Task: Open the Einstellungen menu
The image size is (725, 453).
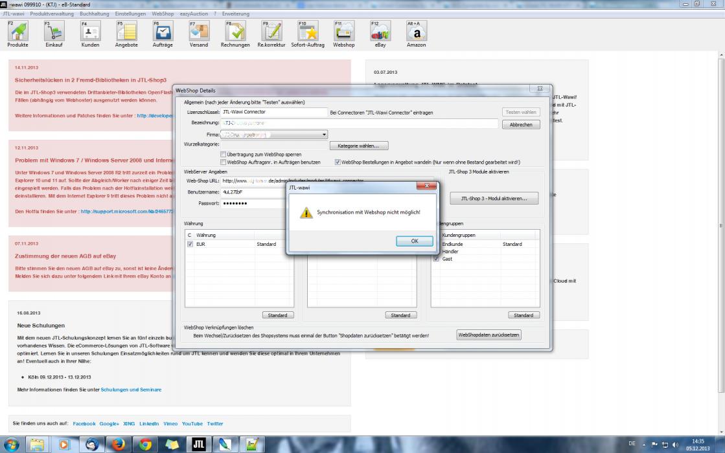Action: (130, 14)
